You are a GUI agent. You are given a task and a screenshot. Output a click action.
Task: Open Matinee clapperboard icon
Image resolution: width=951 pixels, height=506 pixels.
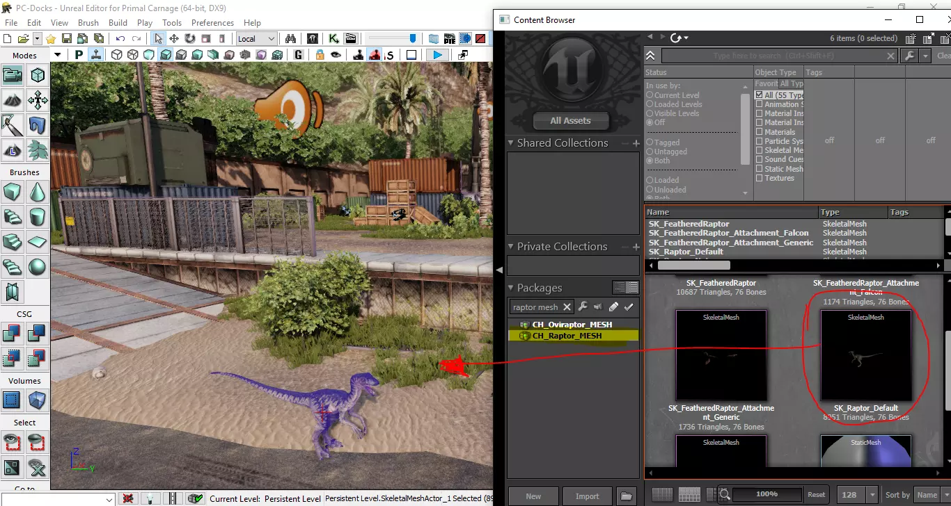(x=349, y=39)
